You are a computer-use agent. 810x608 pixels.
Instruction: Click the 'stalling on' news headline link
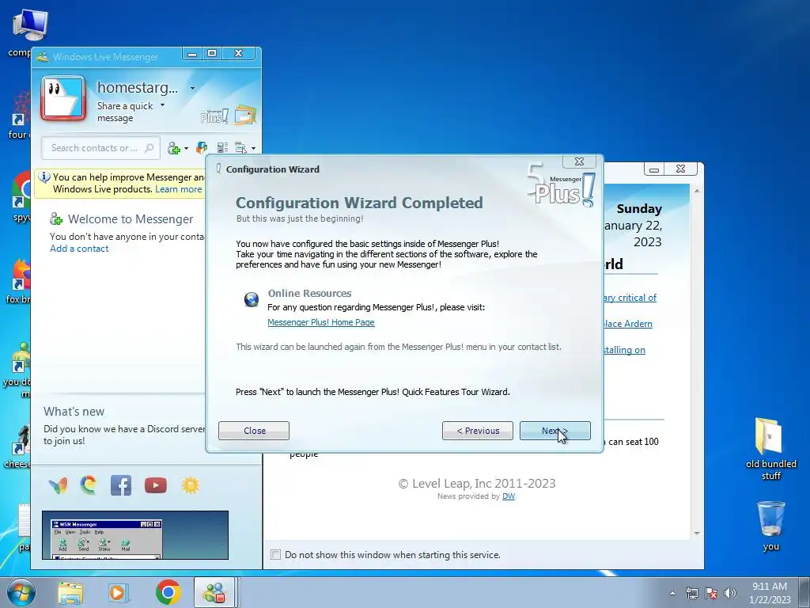pos(625,350)
